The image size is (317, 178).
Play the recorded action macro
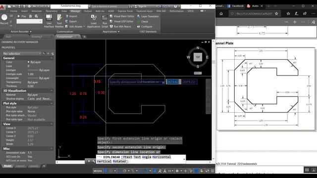[x=22, y=16]
